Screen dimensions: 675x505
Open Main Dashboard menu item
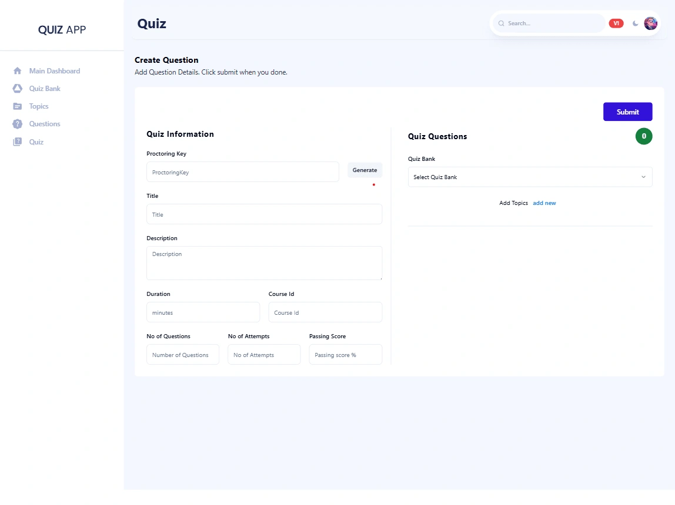point(55,71)
